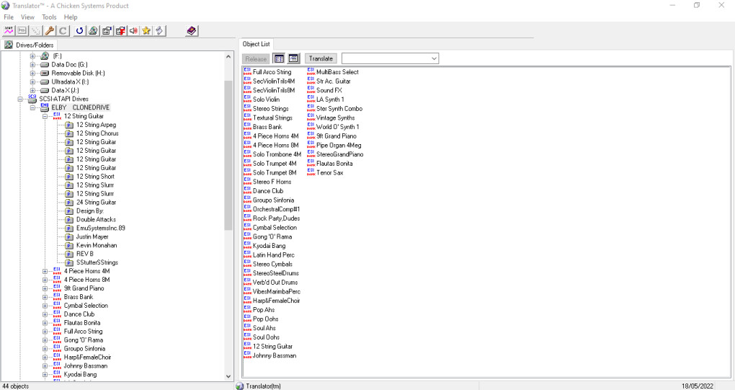Screen dimensions: 735x390
Task: Click drive icon beside Removable Disk (H:)
Action: click(x=45, y=73)
